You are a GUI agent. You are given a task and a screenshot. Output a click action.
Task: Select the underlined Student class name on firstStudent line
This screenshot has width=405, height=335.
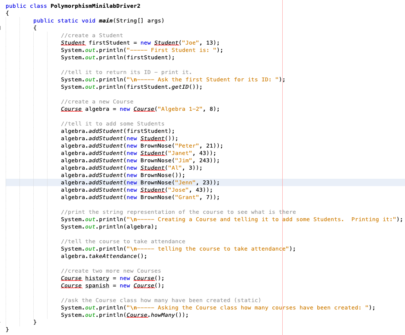click(73, 42)
